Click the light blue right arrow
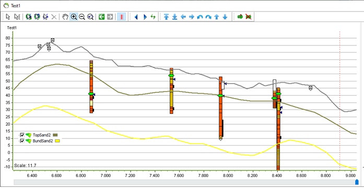The width and height of the screenshot is (364, 189). pos(192,17)
